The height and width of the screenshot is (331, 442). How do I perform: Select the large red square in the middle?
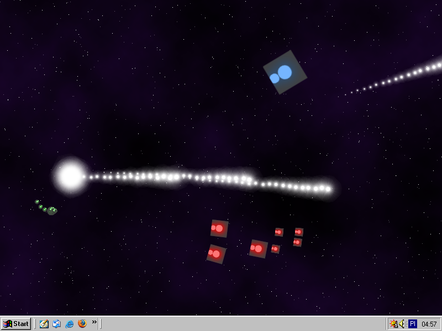click(258, 249)
